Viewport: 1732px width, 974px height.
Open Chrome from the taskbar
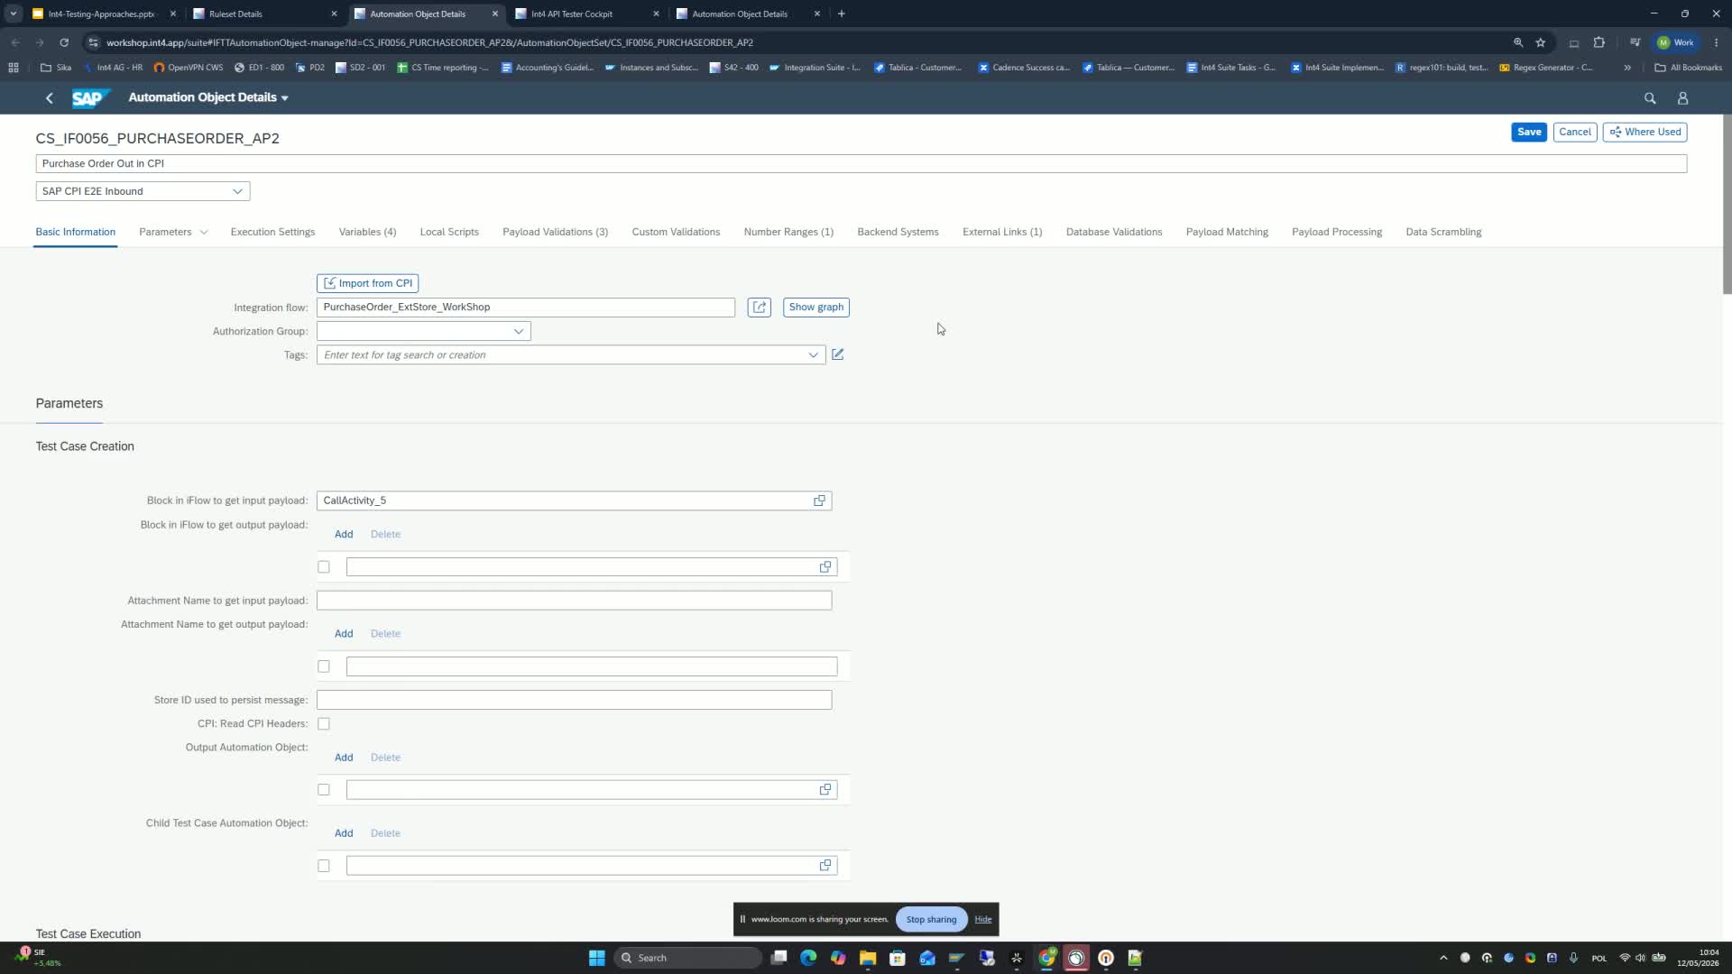[1046, 958]
